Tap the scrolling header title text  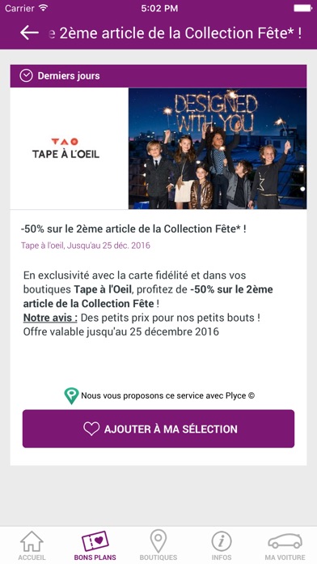click(x=175, y=33)
